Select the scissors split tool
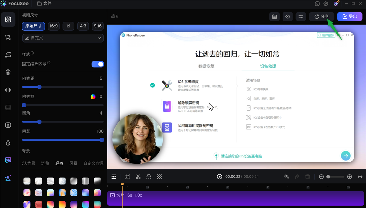The image size is (366, 208). coord(138,177)
